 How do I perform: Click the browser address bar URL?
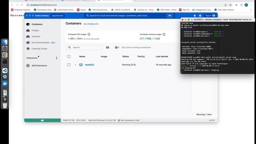pos(44,5)
